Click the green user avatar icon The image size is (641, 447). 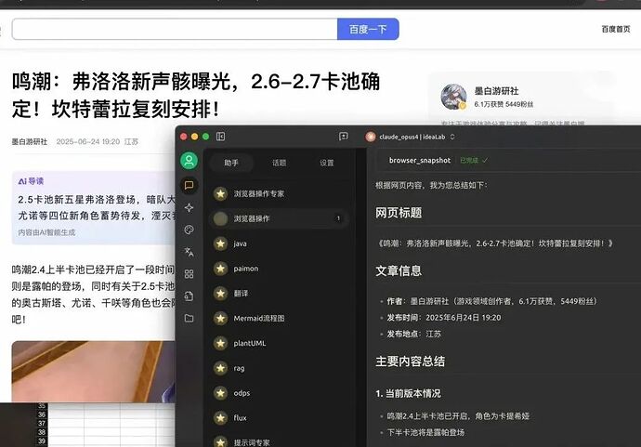tap(190, 161)
